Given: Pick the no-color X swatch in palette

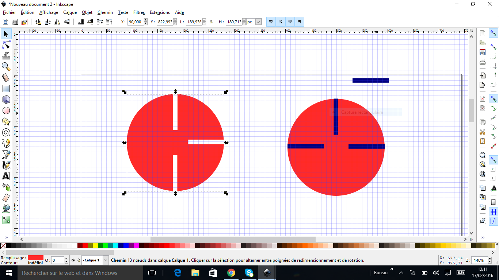Looking at the screenshot, I should 3,246.
